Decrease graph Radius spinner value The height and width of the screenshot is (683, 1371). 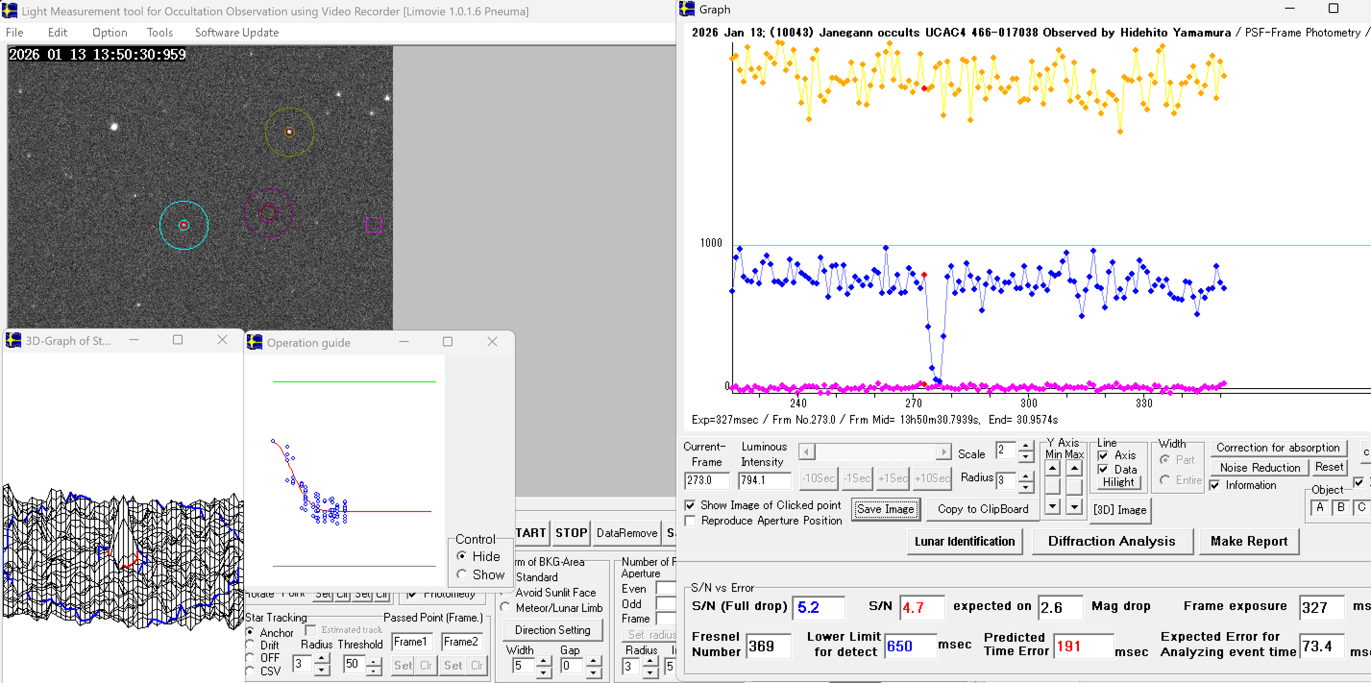1025,487
